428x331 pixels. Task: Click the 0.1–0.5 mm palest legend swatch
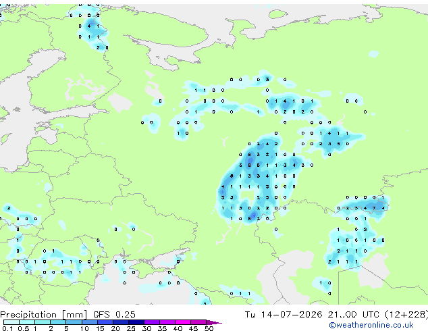[11, 322]
